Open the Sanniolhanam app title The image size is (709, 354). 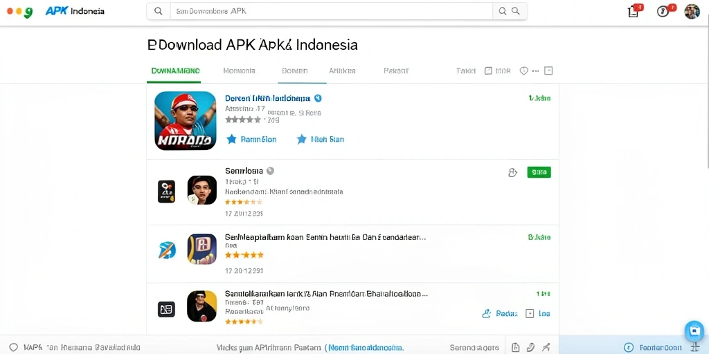pos(326,294)
